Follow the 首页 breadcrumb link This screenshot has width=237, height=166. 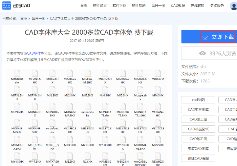pyautogui.click(x=24, y=18)
